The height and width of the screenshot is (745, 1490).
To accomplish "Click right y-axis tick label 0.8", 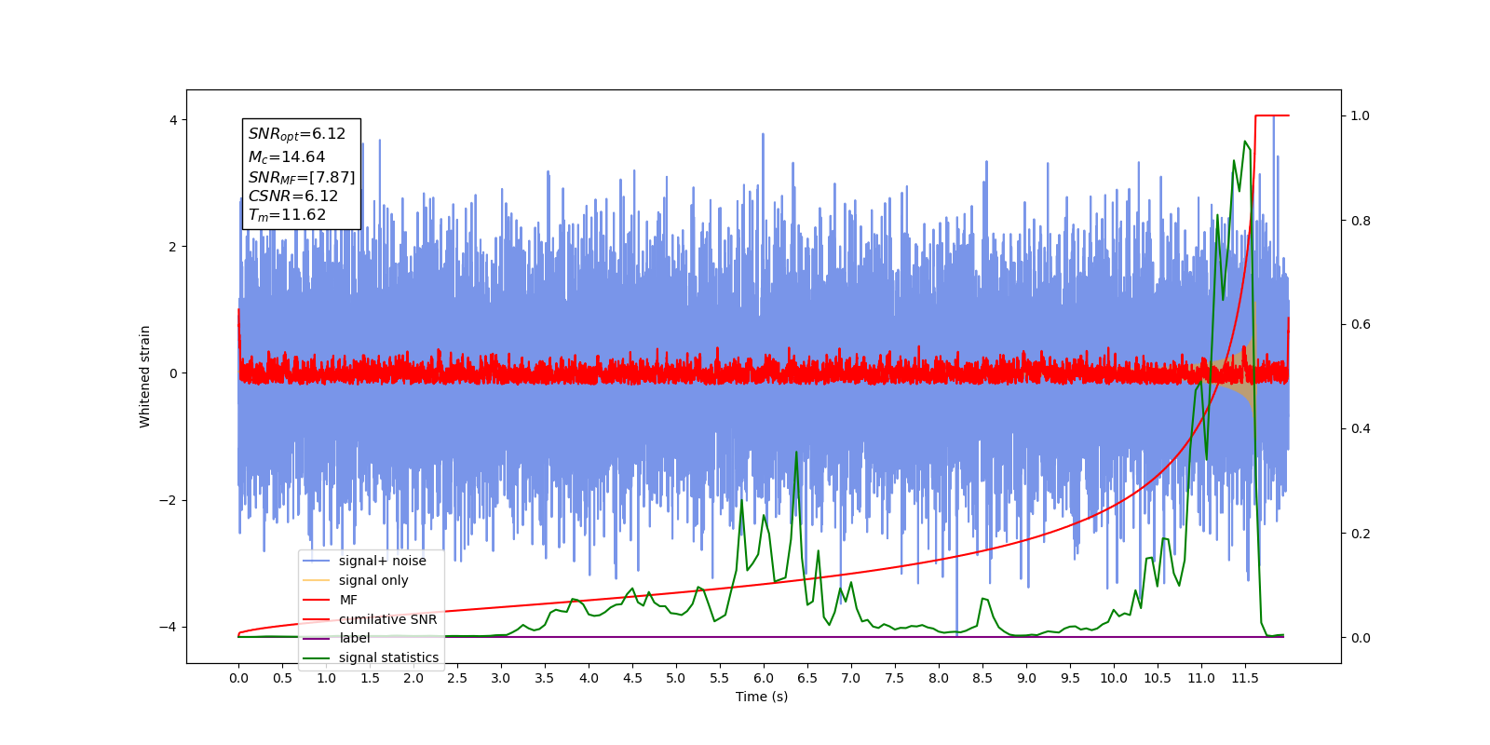I will point(1361,221).
